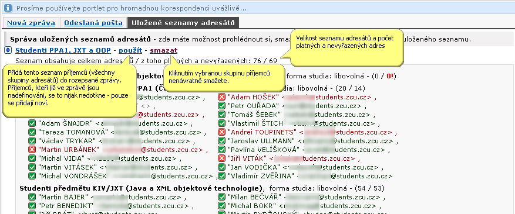Click the Studenti předmětu KIV/JXT heading

tap(142, 188)
